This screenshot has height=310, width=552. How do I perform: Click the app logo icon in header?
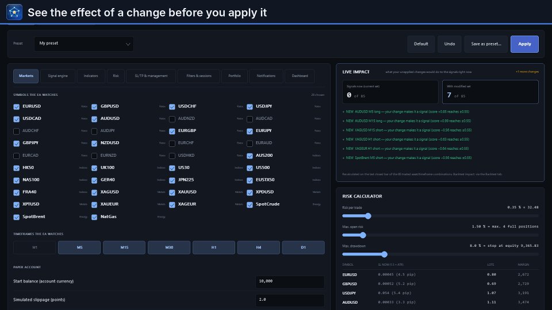click(14, 12)
